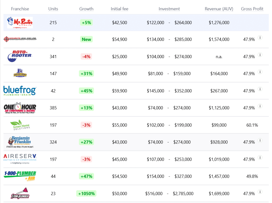Select the $42,500 initial fee

coord(120,23)
